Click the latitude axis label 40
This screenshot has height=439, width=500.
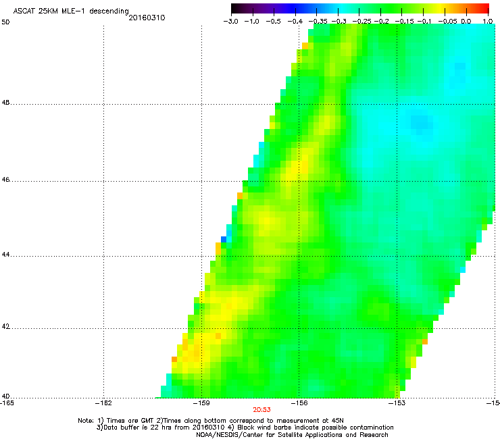[5, 396]
